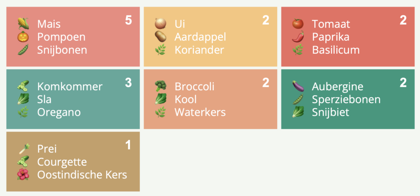
Task: Select the onion icon next to Ui
Action: point(160,23)
